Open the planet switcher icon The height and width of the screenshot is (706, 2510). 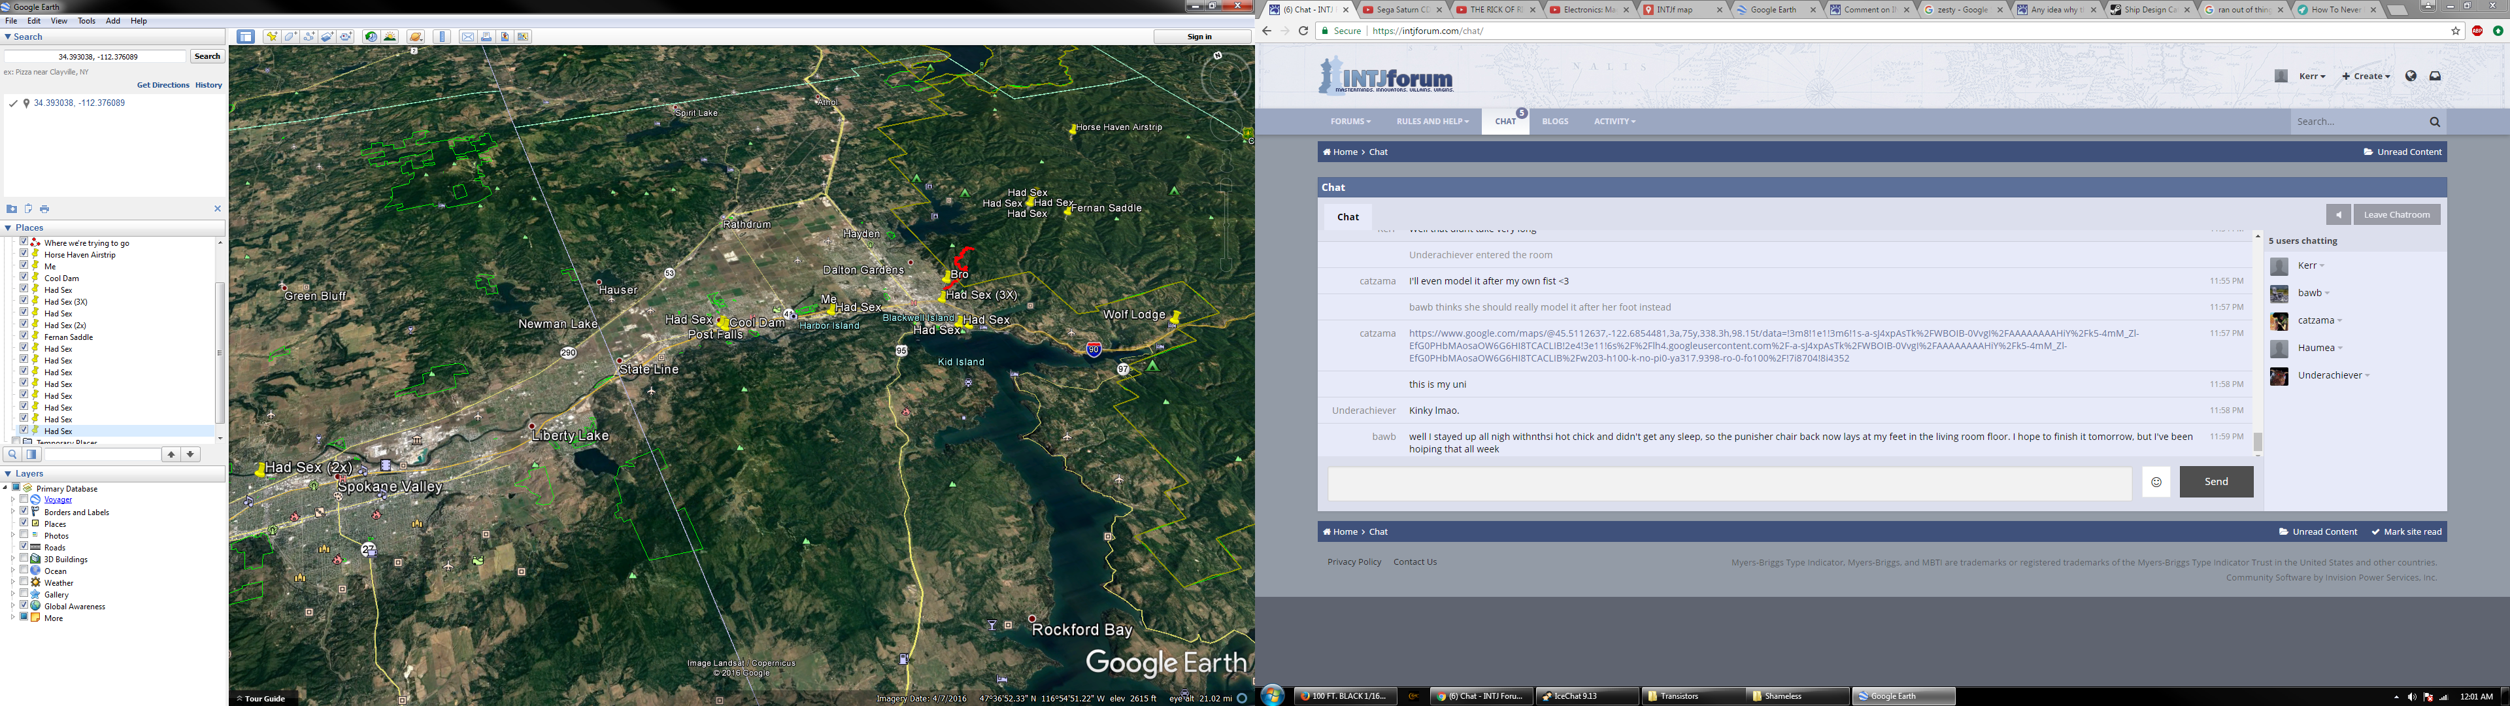pyautogui.click(x=415, y=37)
